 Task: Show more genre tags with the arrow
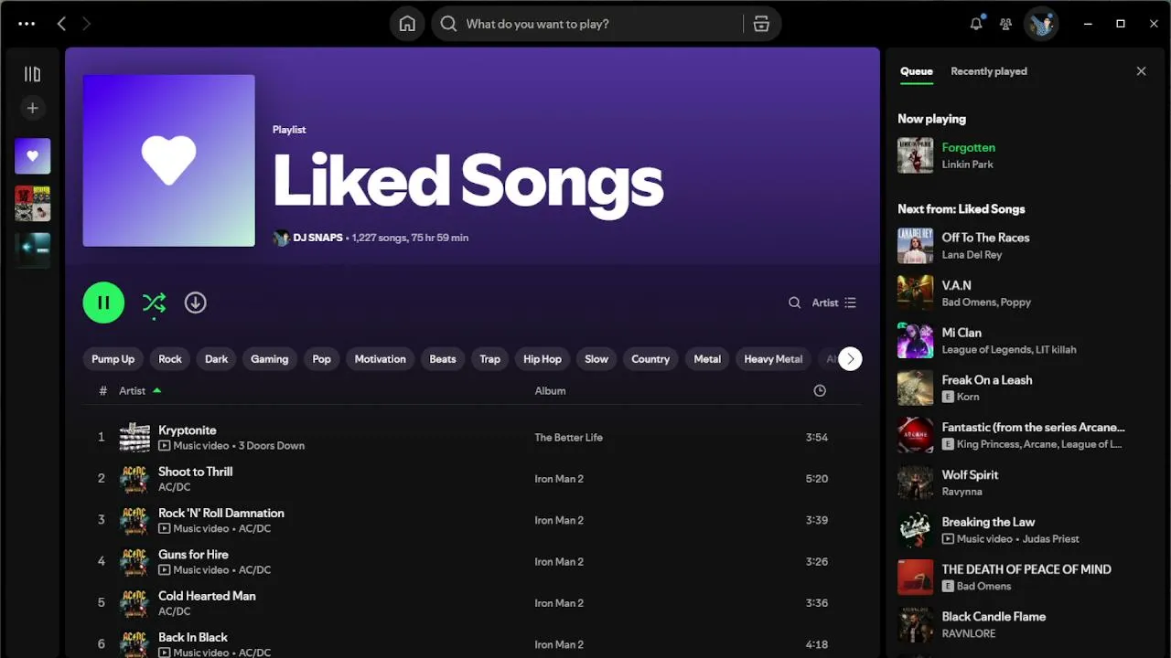[x=850, y=359]
